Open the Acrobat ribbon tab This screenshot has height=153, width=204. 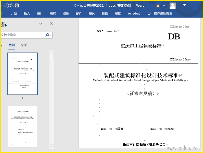(x=134, y=14)
